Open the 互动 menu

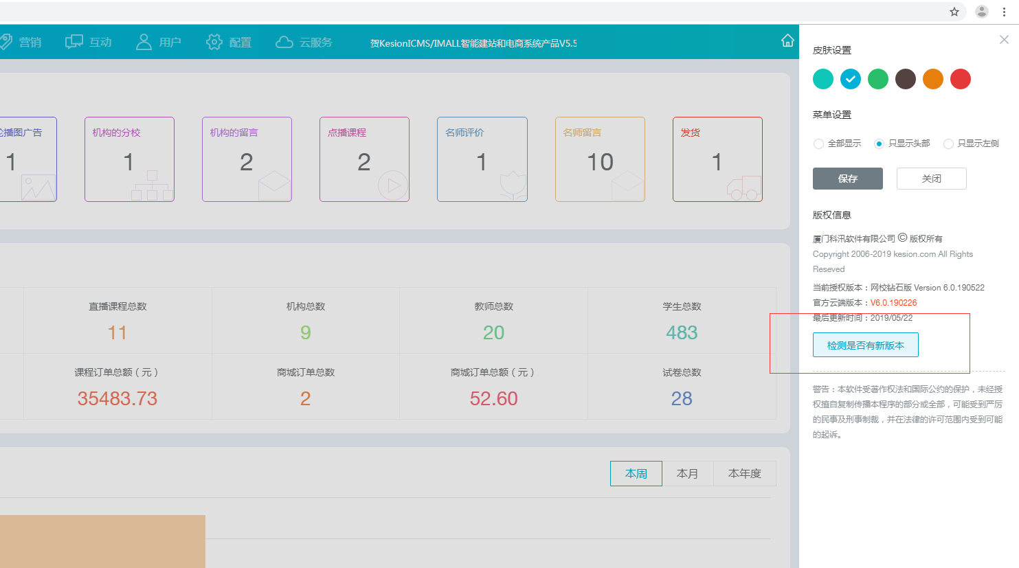coord(89,43)
